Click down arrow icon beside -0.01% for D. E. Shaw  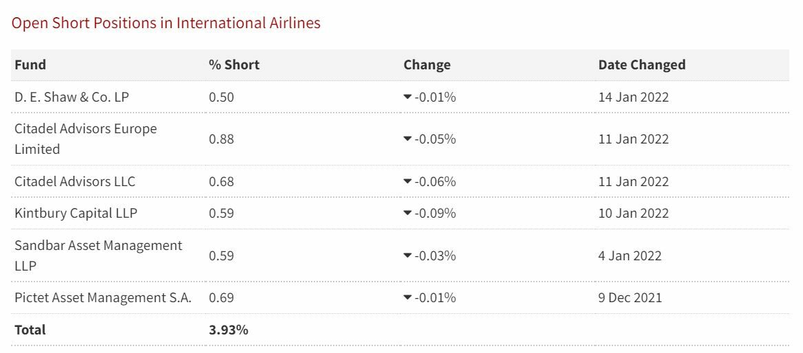point(407,98)
